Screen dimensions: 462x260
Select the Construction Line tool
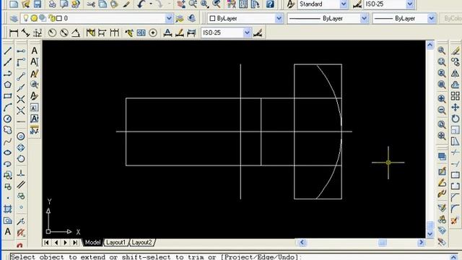coord(8,62)
